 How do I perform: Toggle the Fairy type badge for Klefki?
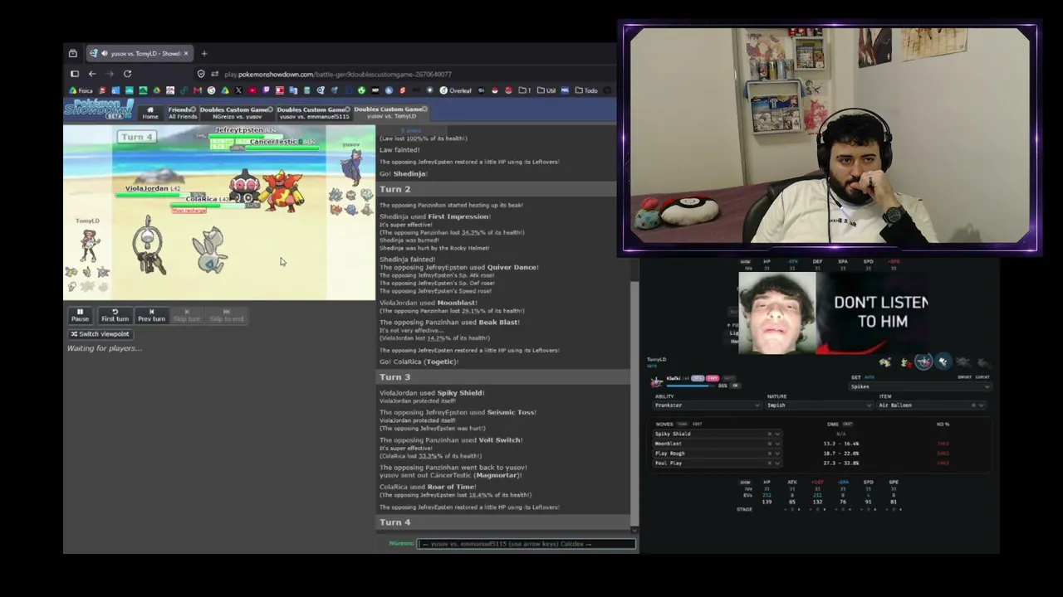(x=712, y=378)
